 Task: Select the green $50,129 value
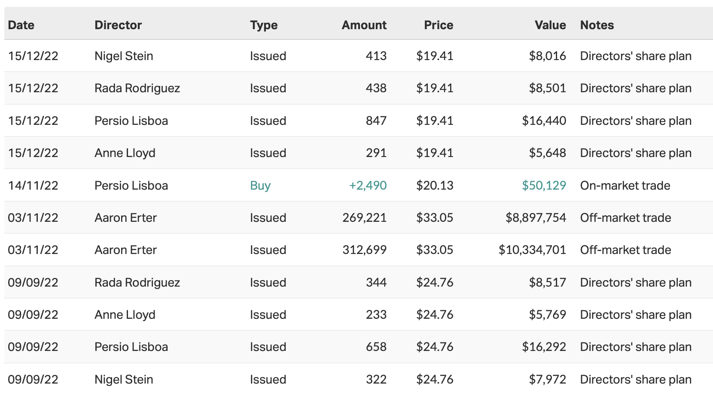pos(544,186)
